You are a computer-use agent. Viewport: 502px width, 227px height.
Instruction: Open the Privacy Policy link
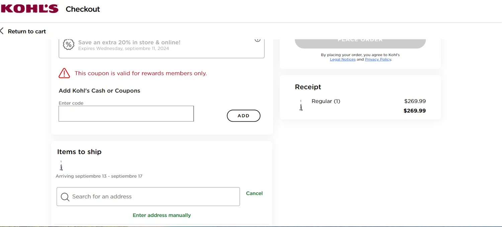pos(378,59)
